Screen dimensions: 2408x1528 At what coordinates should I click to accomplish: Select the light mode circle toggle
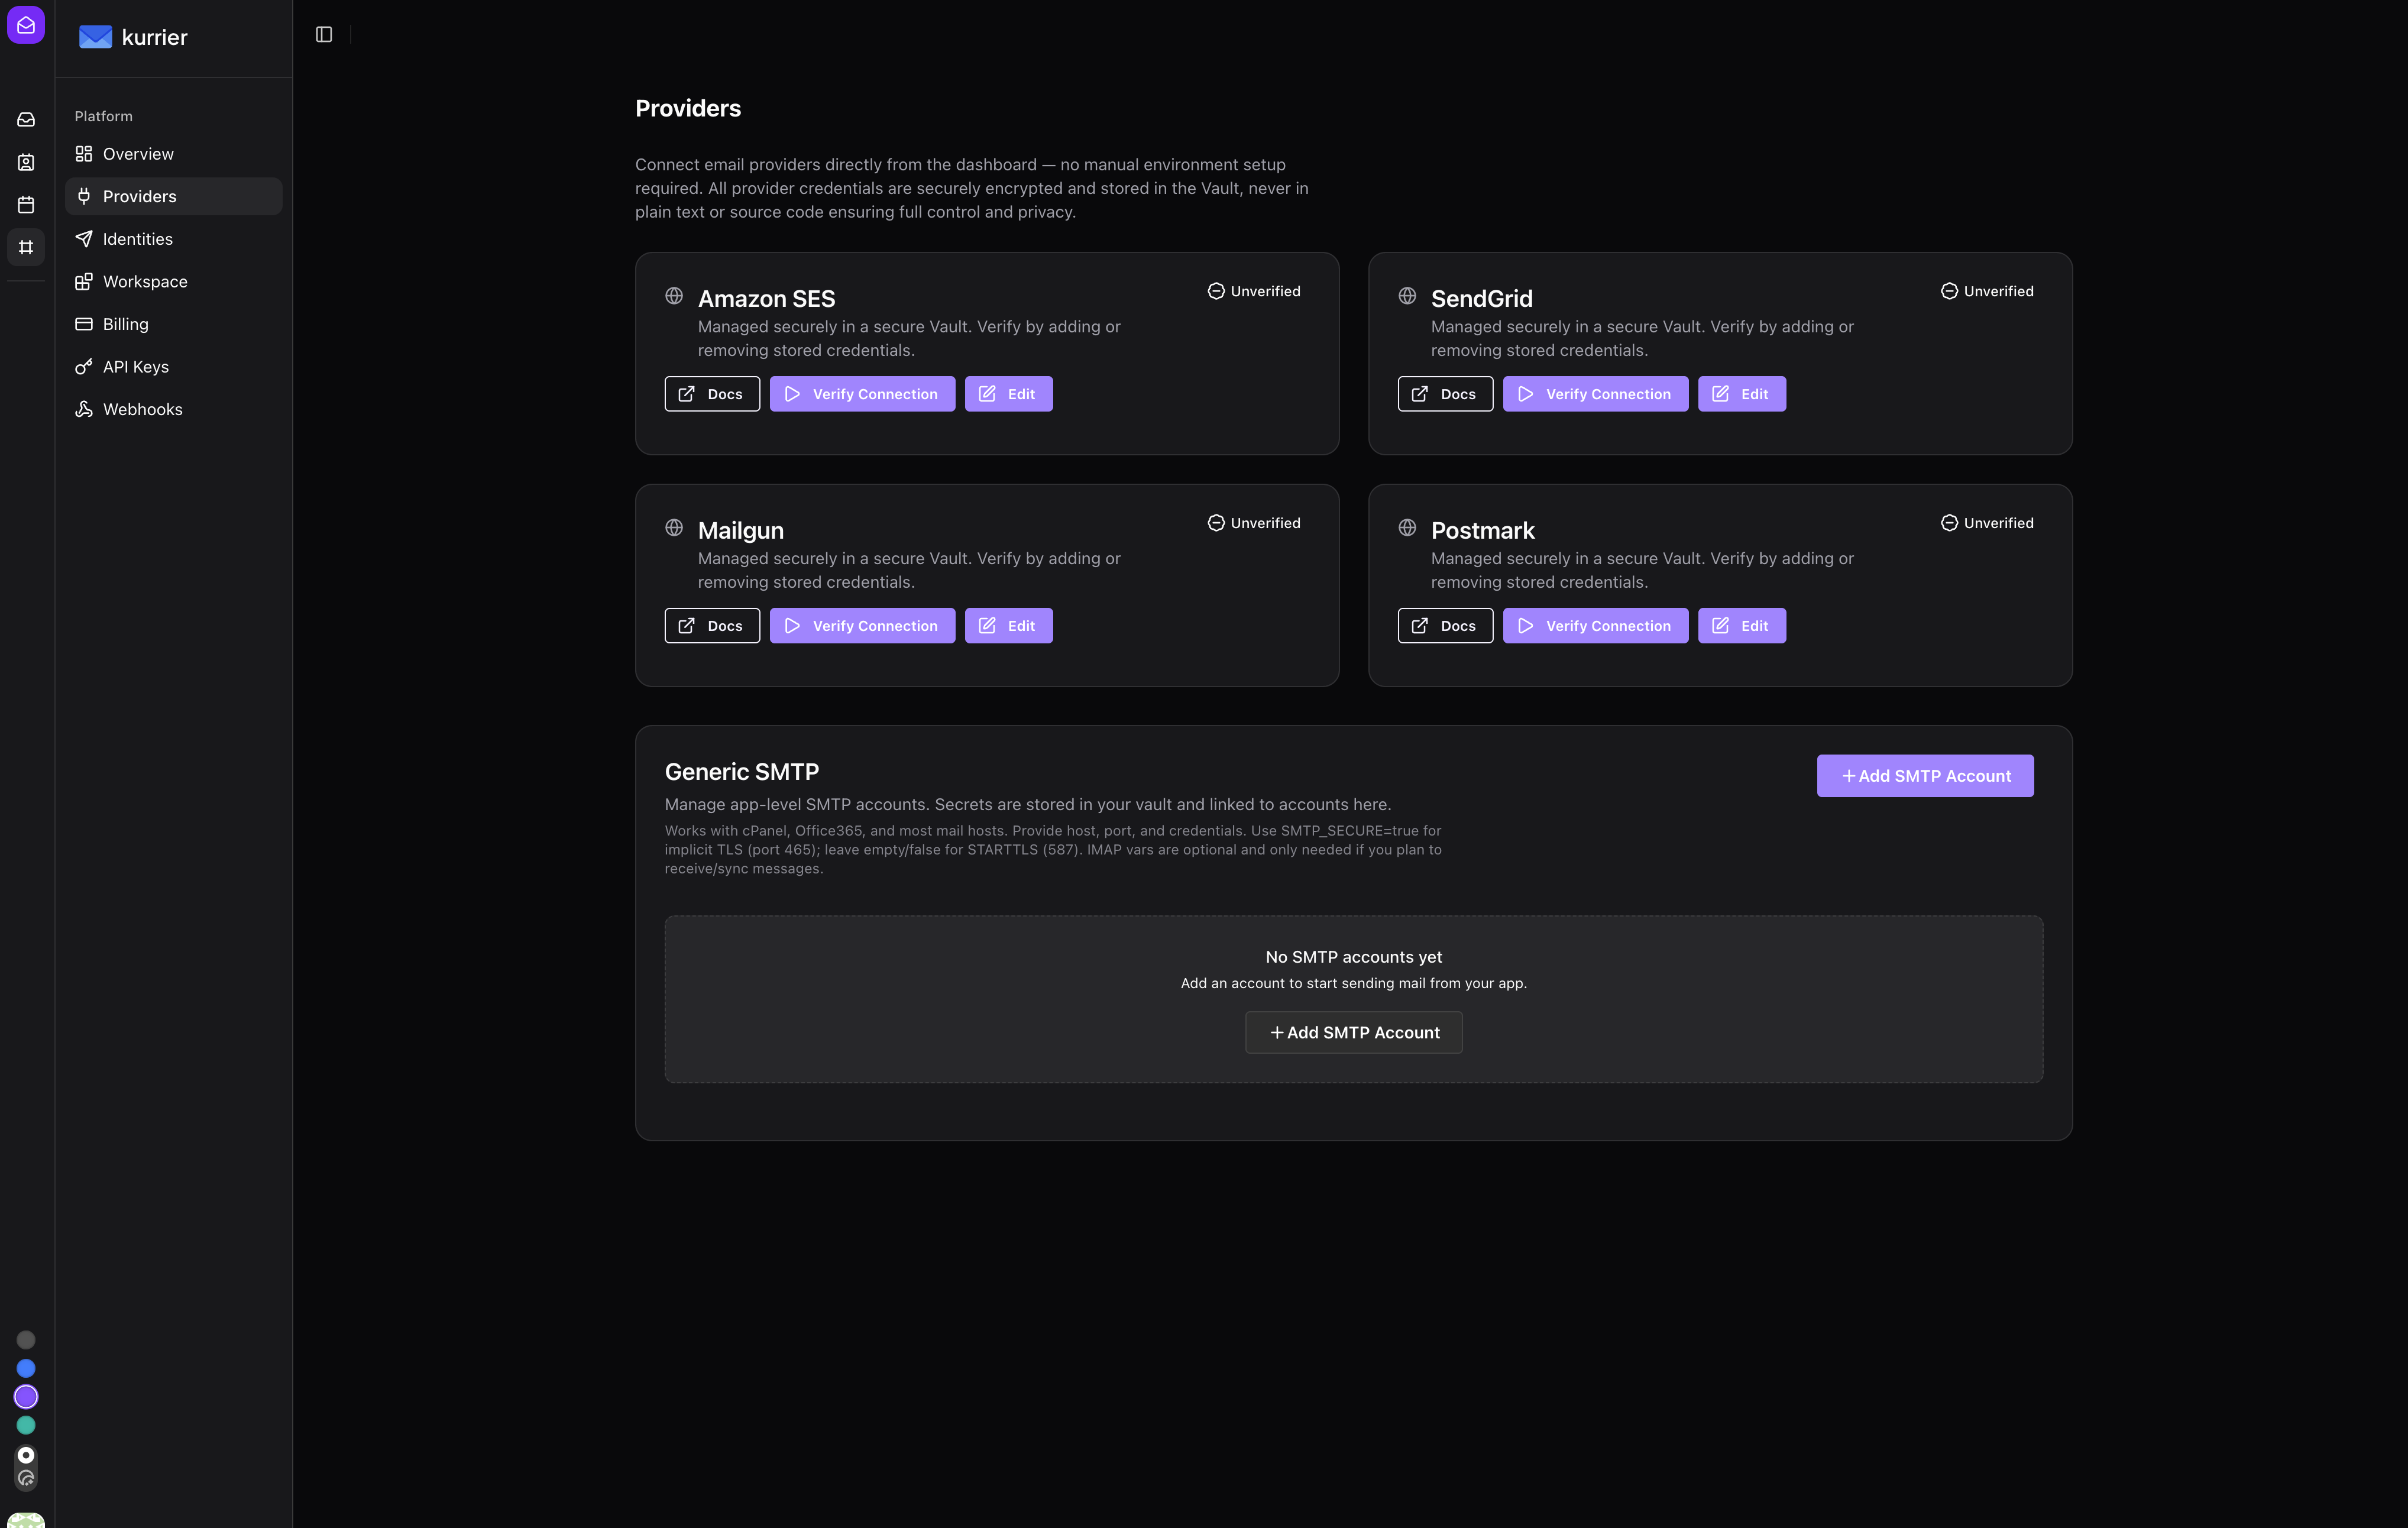(26, 1455)
